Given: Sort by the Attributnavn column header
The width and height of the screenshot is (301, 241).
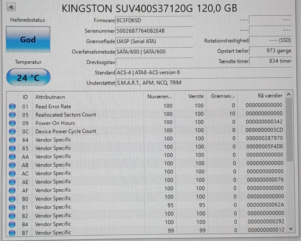Looking at the screenshot, I should 50,97.
